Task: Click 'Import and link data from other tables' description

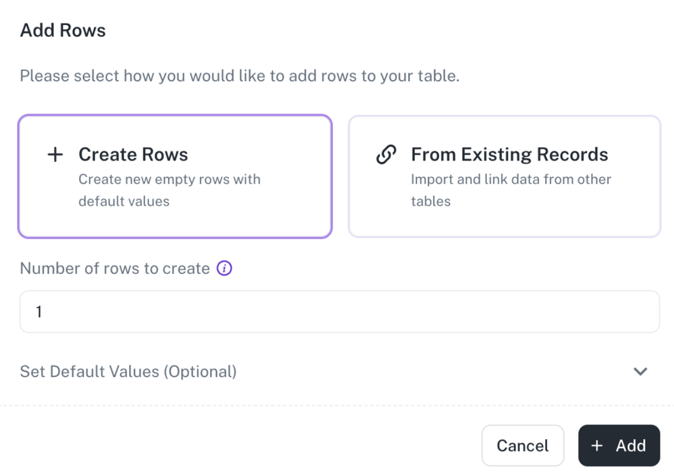Action: click(x=511, y=190)
